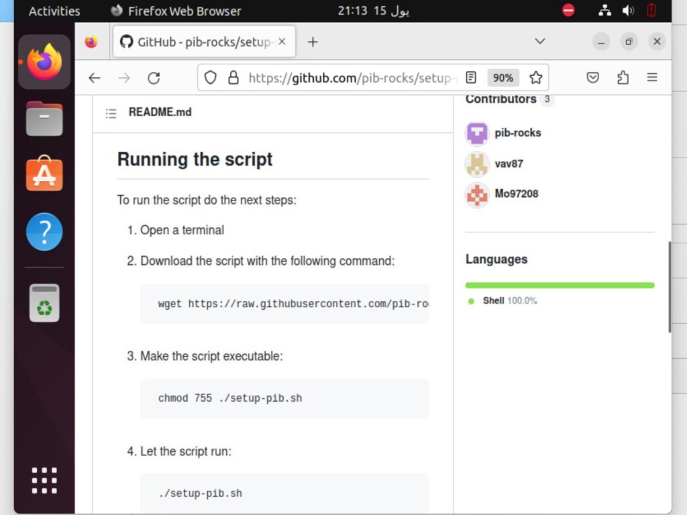This screenshot has height=515, width=687.
Task: Open the README outline list icon
Action: tap(111, 113)
